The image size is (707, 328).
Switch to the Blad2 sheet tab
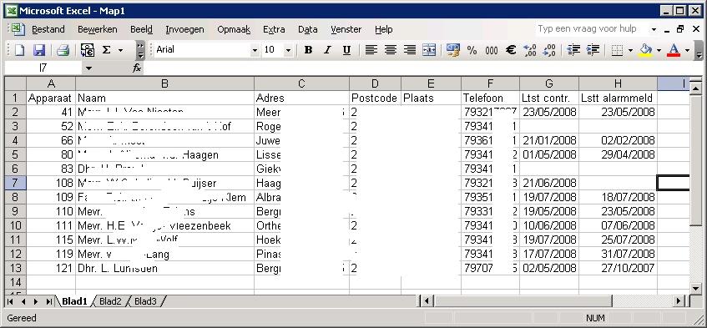point(110,301)
